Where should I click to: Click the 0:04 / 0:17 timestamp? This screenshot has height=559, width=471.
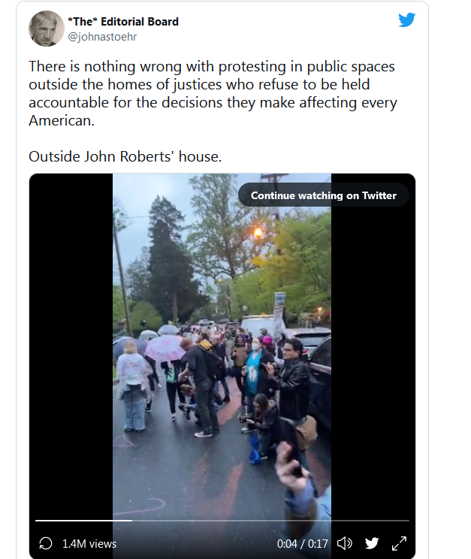[x=302, y=543]
